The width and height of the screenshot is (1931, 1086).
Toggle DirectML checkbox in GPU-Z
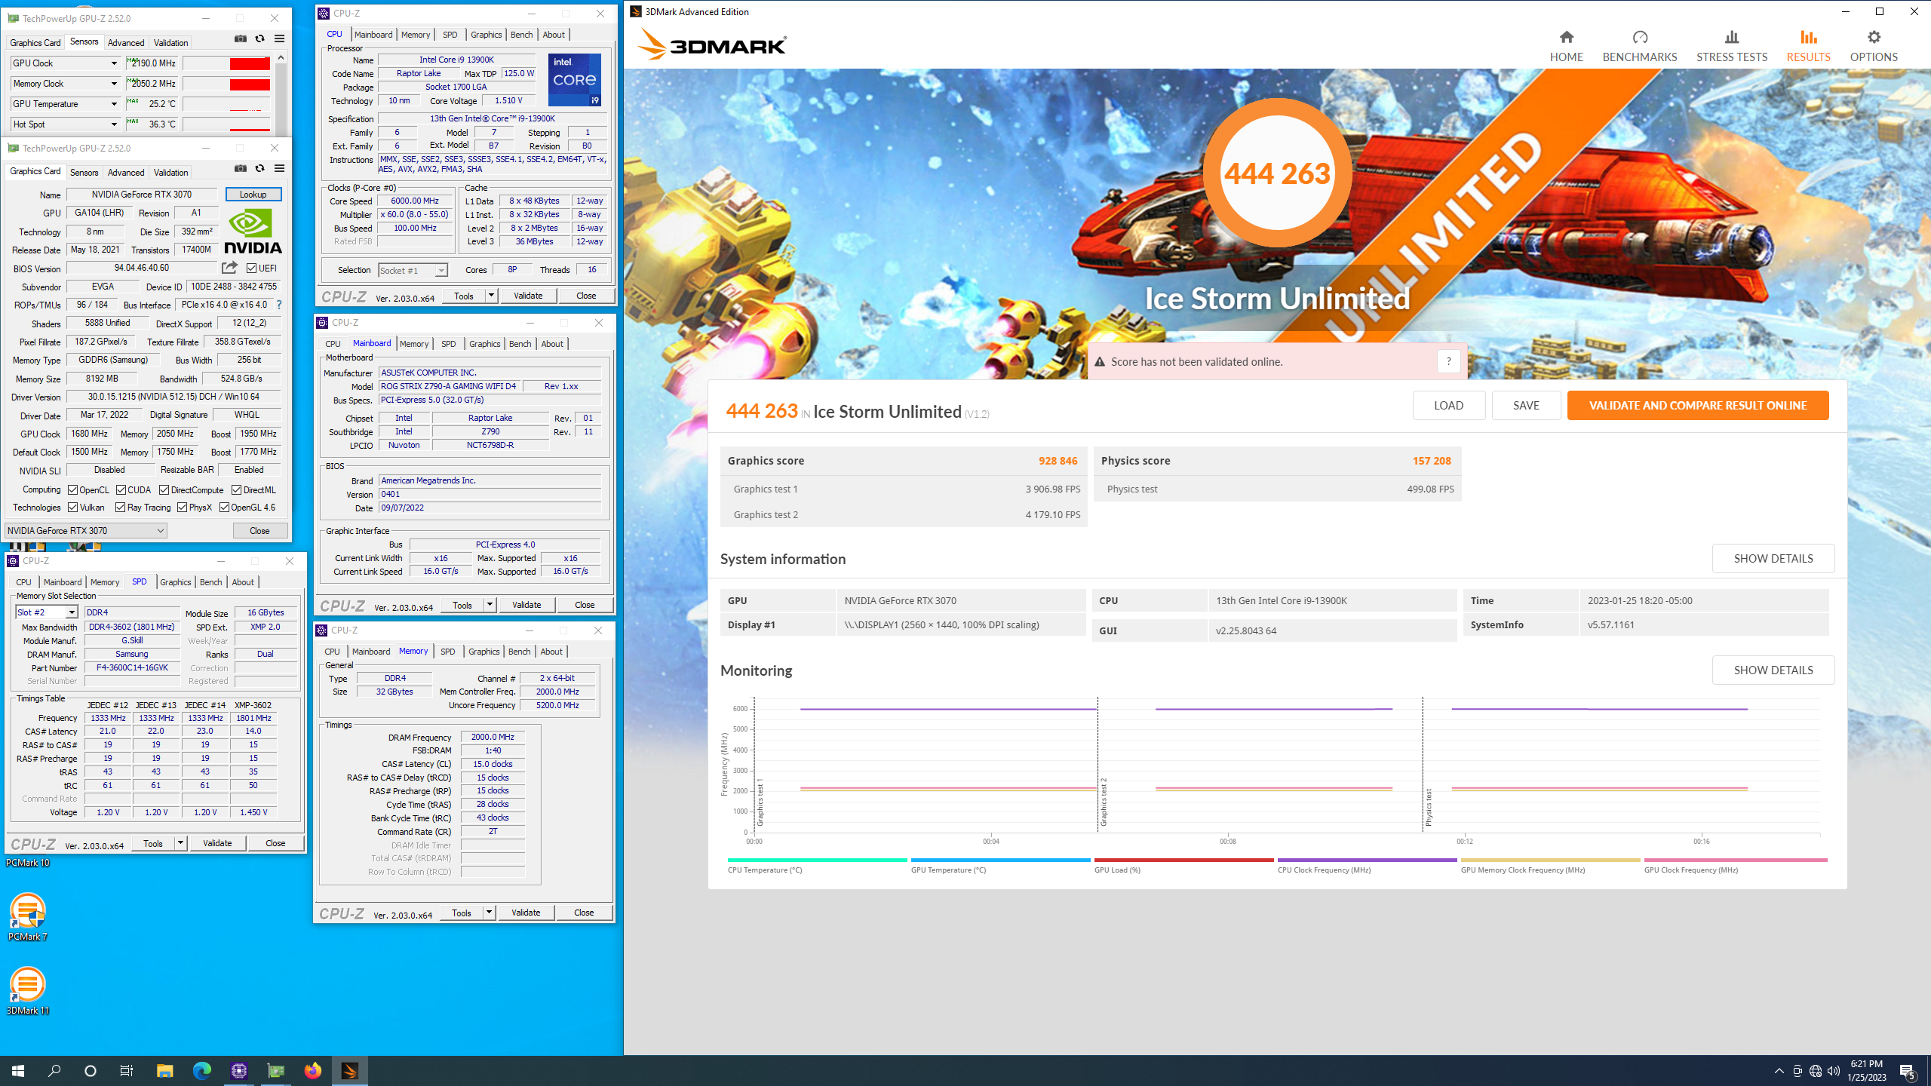[x=236, y=489]
